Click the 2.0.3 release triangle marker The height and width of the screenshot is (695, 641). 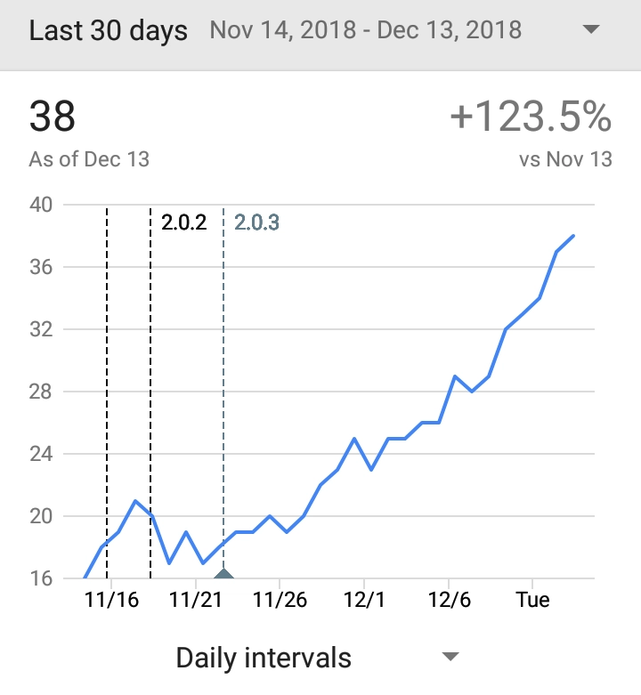[223, 574]
